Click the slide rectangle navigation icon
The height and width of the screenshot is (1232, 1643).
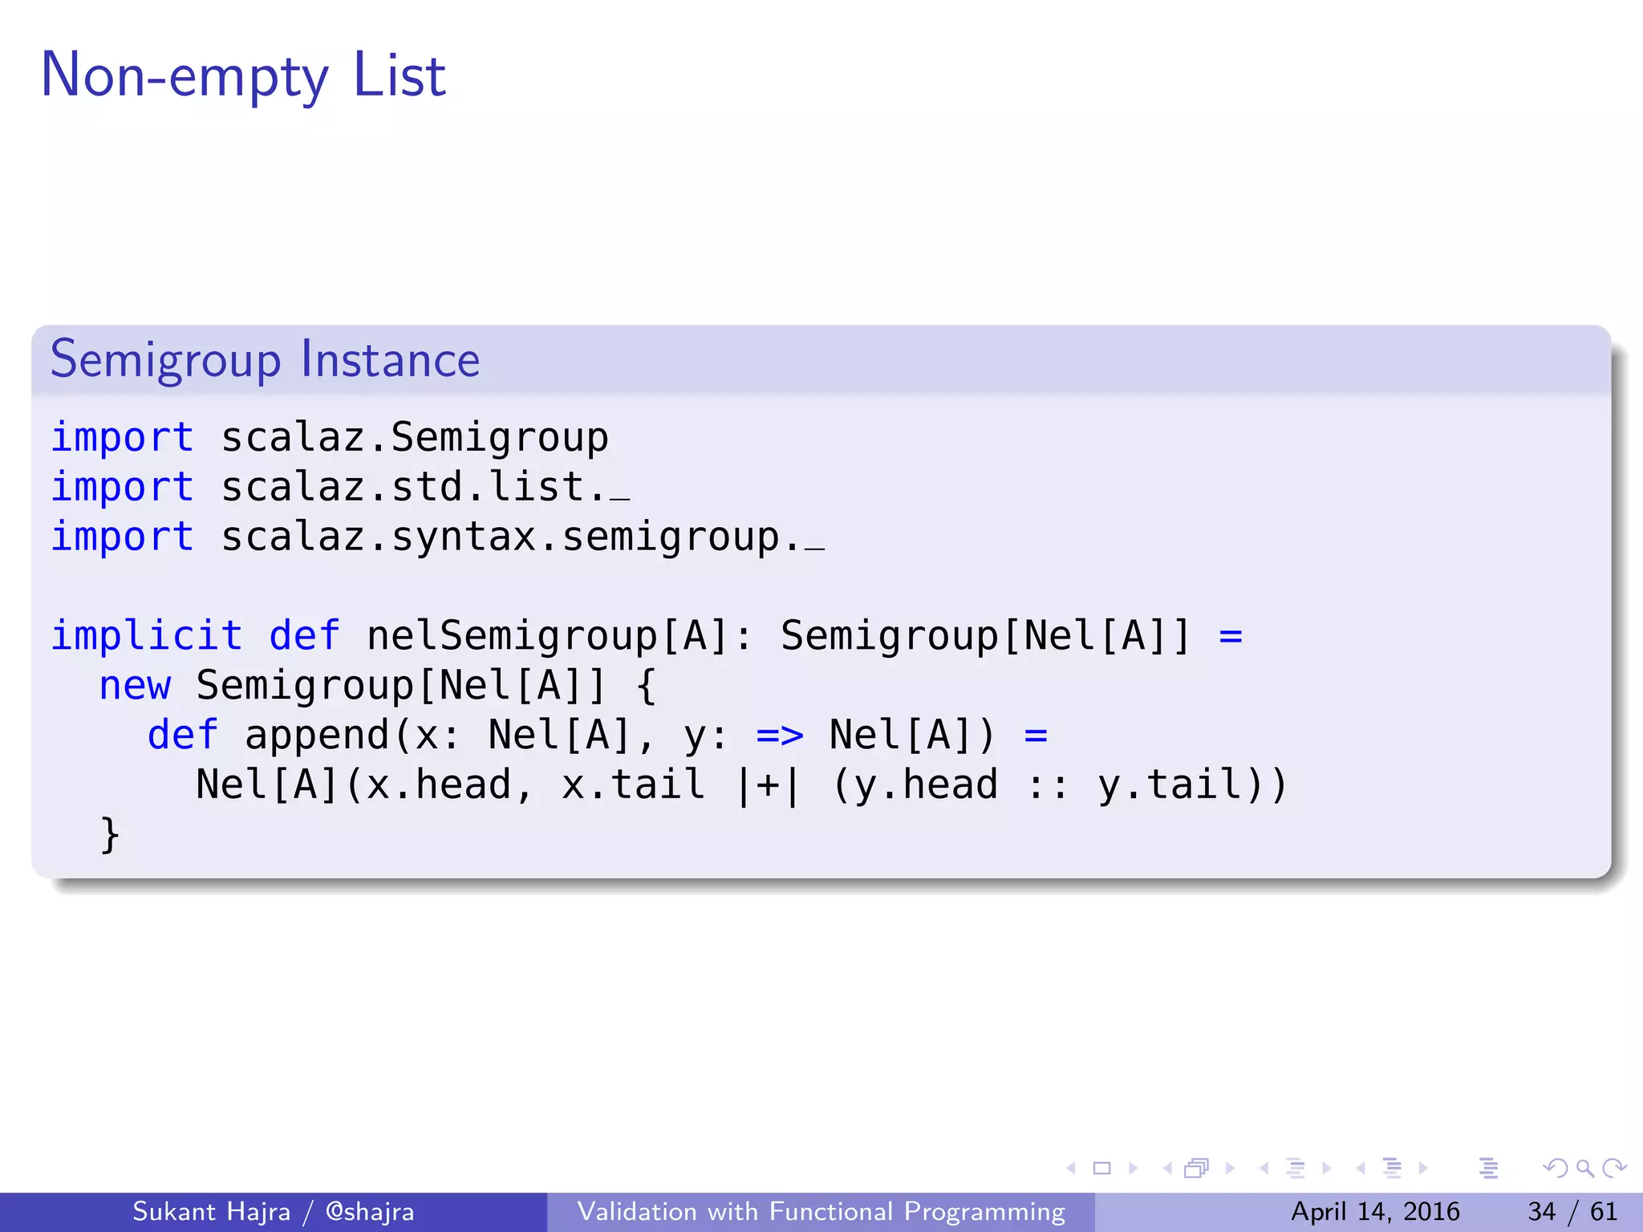1102,1169
